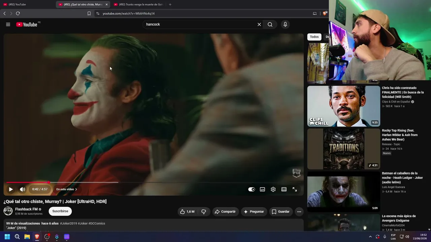The width and height of the screenshot is (431, 242).
Task: Dislike the video
Action: point(204,212)
